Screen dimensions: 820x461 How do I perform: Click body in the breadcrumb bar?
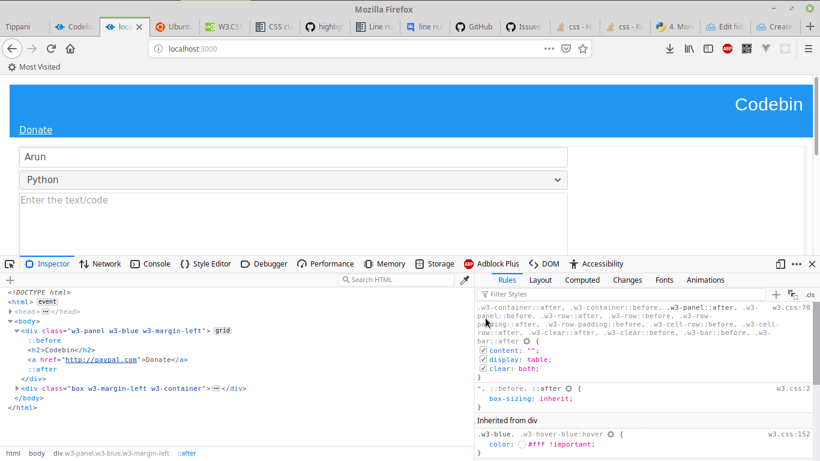coord(37,453)
